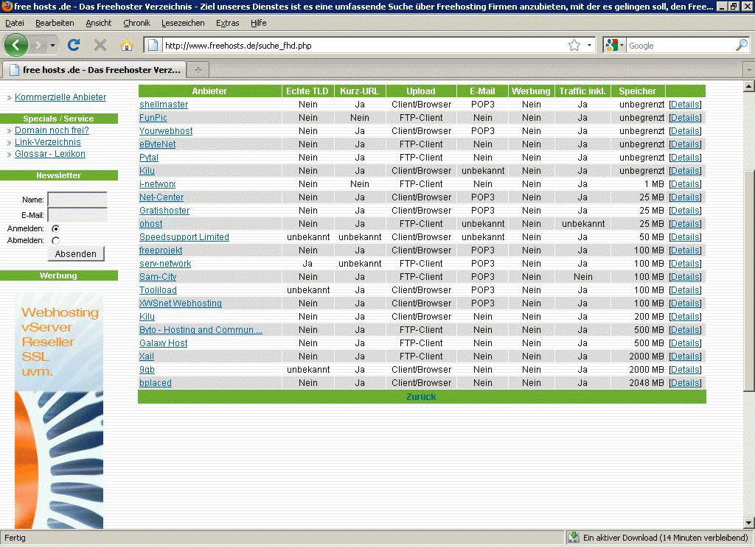Image resolution: width=755 pixels, height=548 pixels.
Task: Click the Webhosting vServer advertisement banner
Action: [59, 410]
